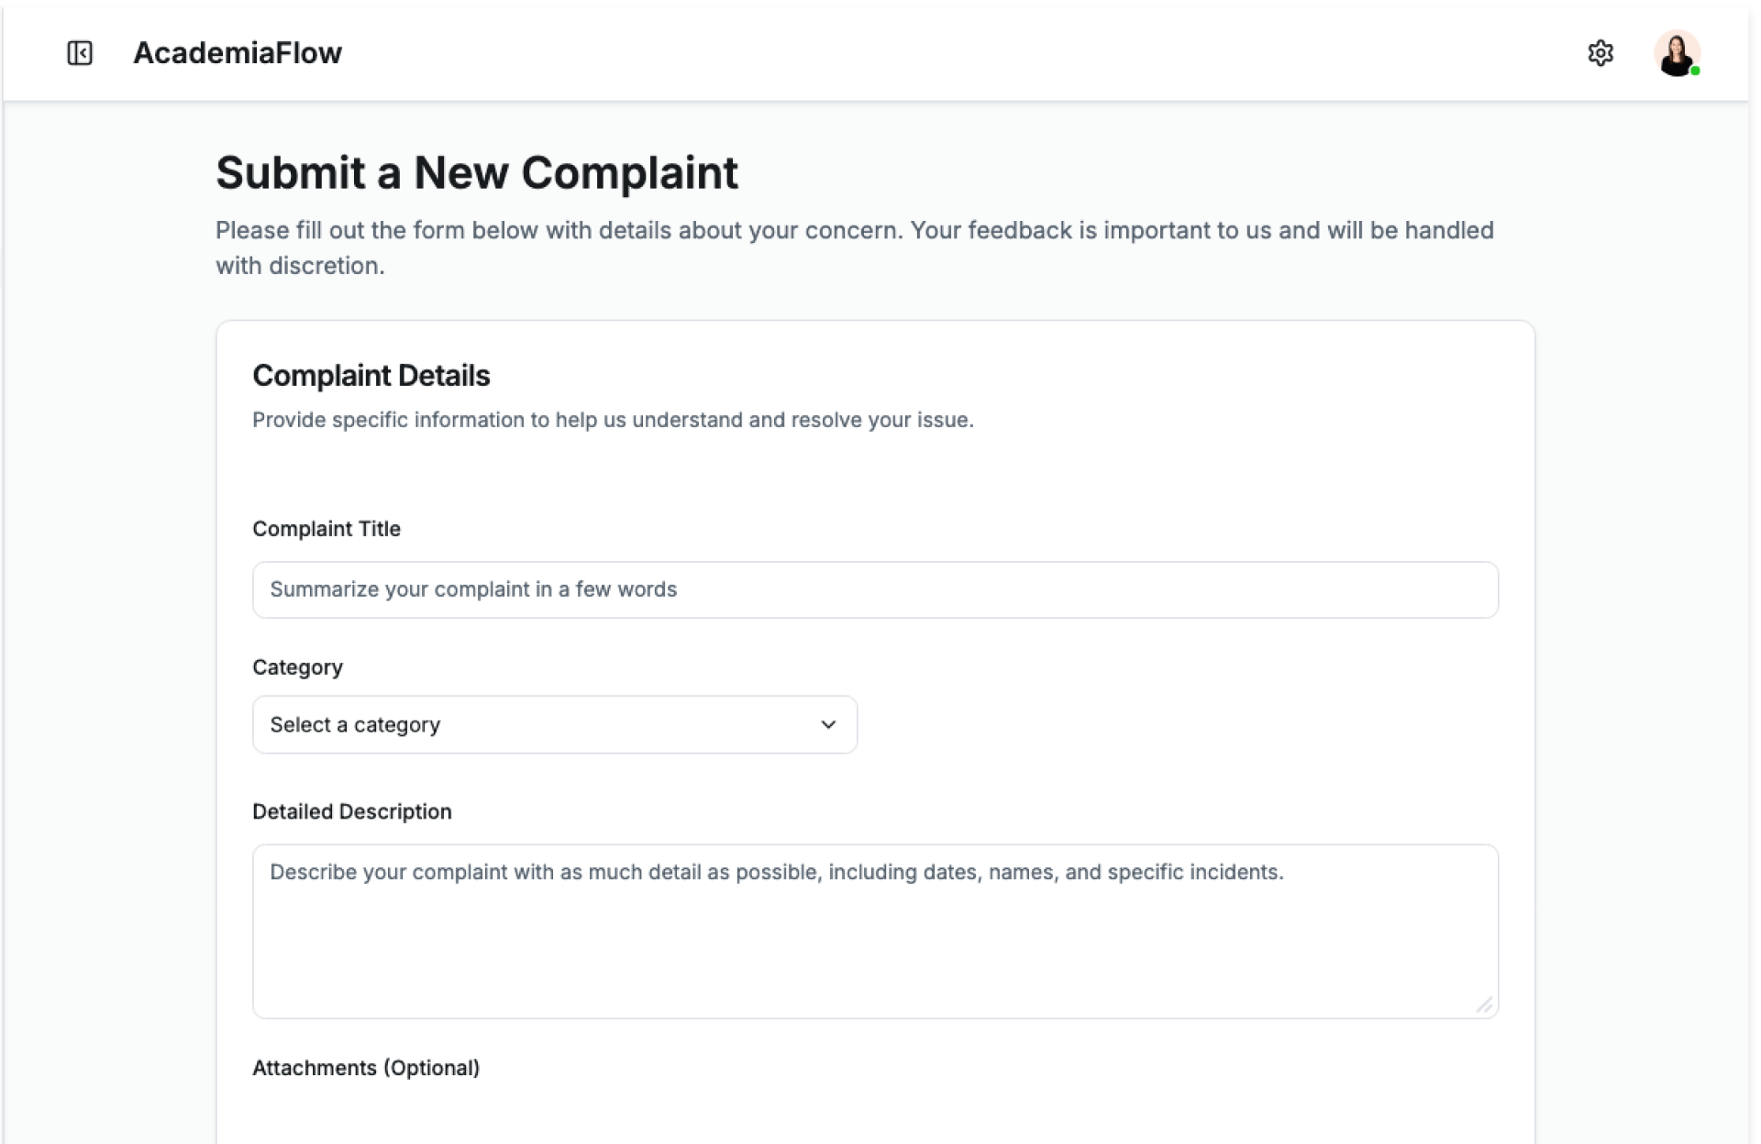Collapse the sidebar panel icon

point(80,53)
